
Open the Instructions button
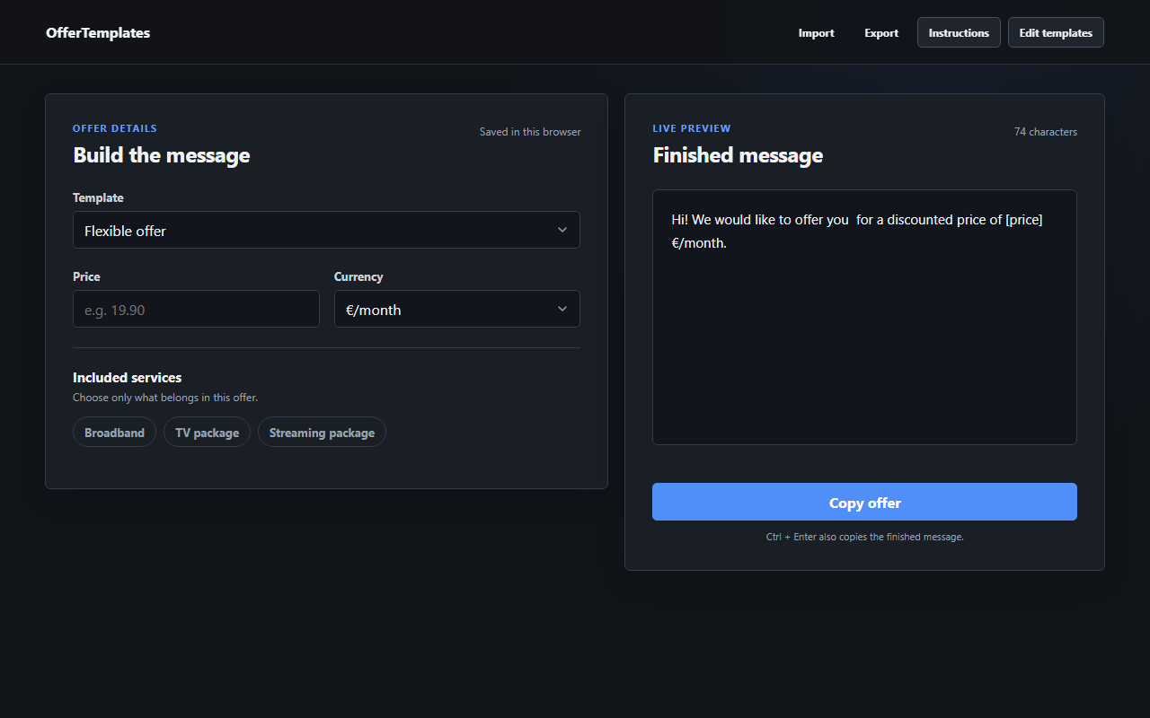tap(959, 32)
